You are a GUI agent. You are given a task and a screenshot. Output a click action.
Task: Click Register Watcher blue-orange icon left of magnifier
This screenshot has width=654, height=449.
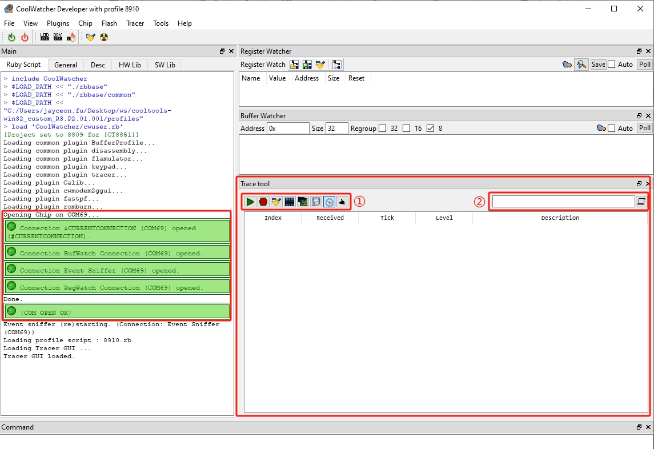pyautogui.click(x=567, y=65)
